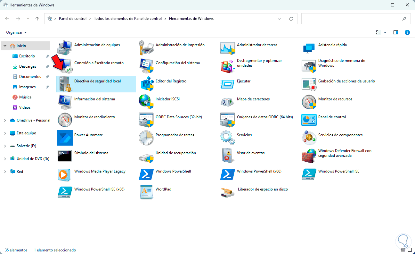Expand the Red network node
Image resolution: width=415 pixels, height=254 pixels.
5,172
